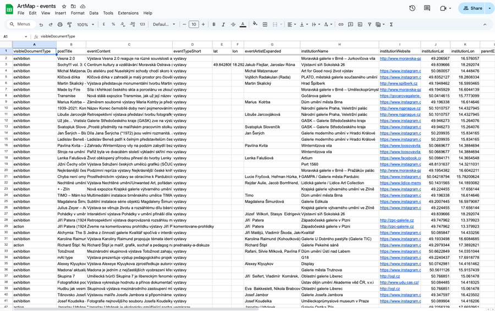Insert a comment from the toolbar
495x311 pixels.
click(x=350, y=24)
